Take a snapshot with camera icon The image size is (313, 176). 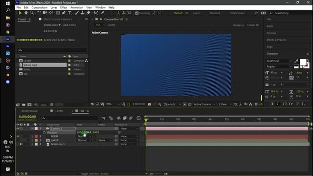[149, 104]
